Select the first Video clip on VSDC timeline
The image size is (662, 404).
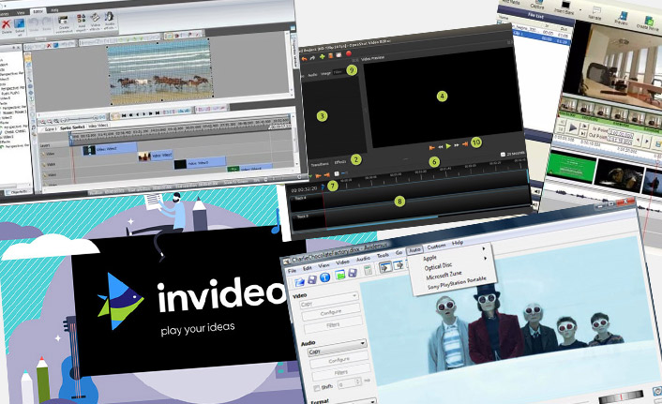click(110, 149)
